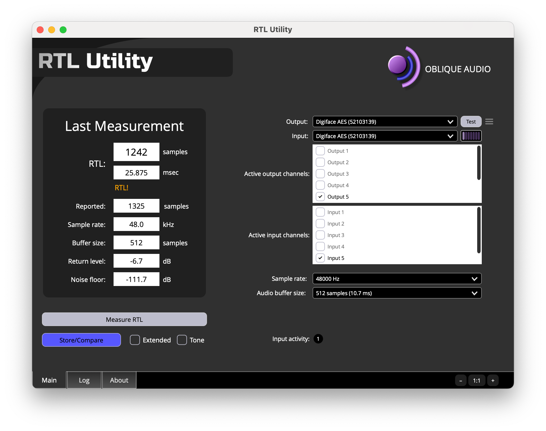Open the Sample rate 48000 Hz dropdown
The height and width of the screenshot is (431, 546).
point(397,279)
